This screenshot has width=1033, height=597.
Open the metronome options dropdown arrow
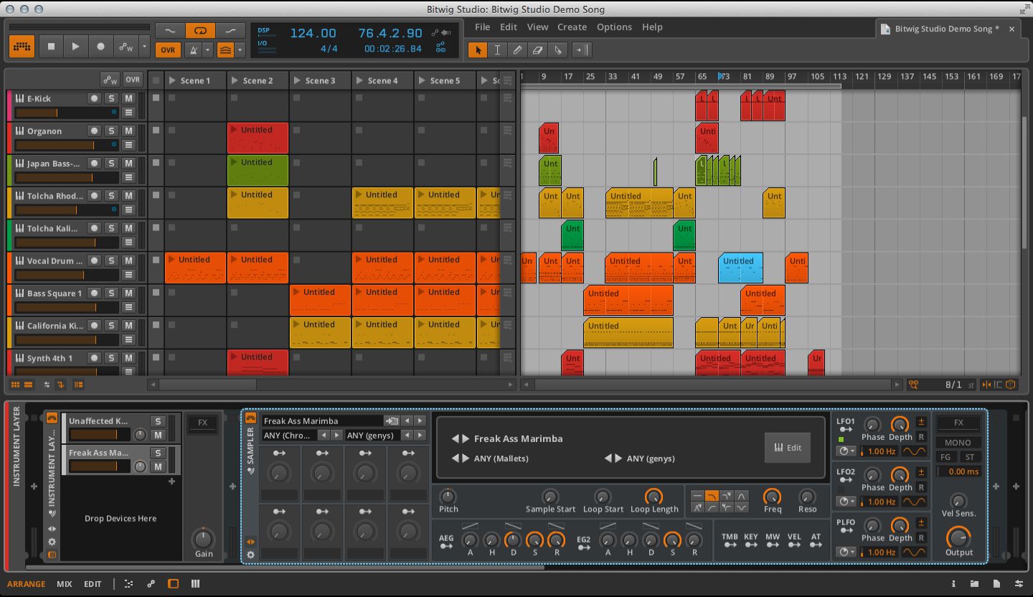tap(208, 50)
